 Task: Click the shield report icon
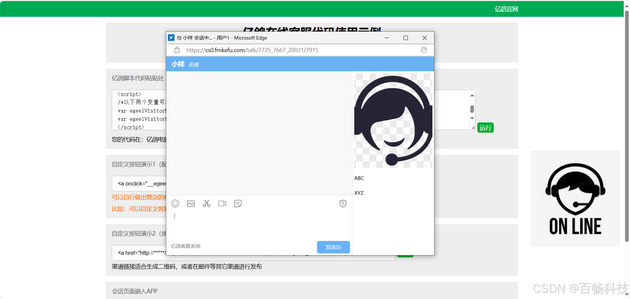pyautogui.click(x=343, y=204)
